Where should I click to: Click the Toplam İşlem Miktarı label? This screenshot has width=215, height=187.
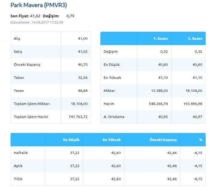pyautogui.click(x=32, y=104)
